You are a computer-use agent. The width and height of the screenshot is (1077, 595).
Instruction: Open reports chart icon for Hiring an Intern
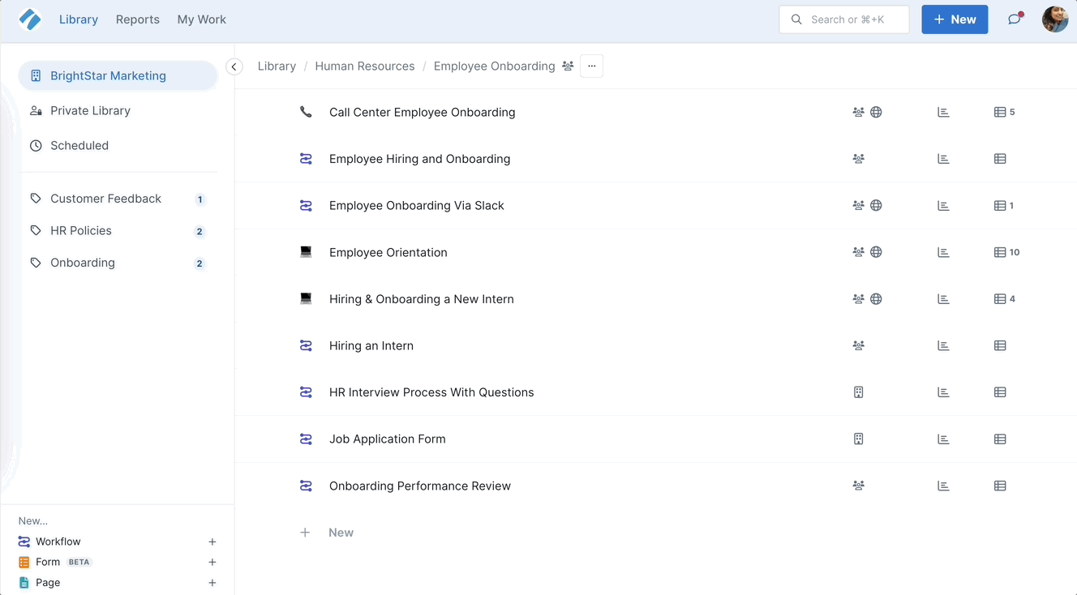(943, 345)
